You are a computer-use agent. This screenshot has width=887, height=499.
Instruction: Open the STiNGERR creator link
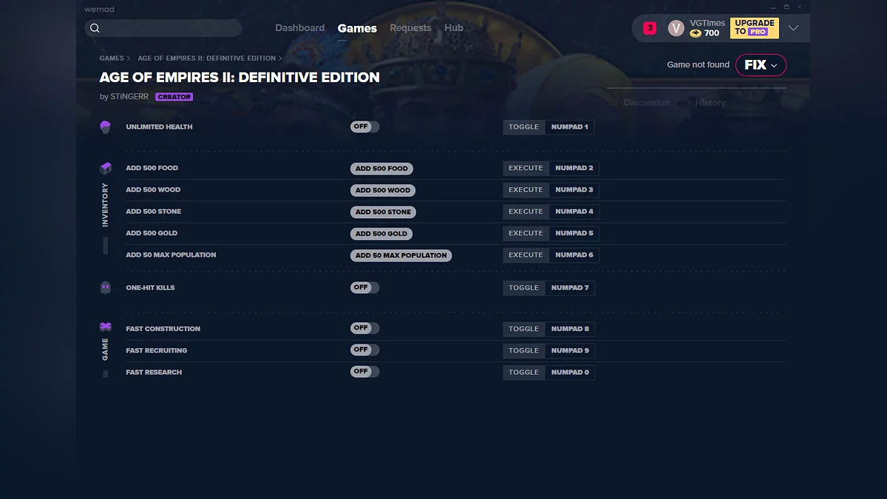tap(129, 97)
